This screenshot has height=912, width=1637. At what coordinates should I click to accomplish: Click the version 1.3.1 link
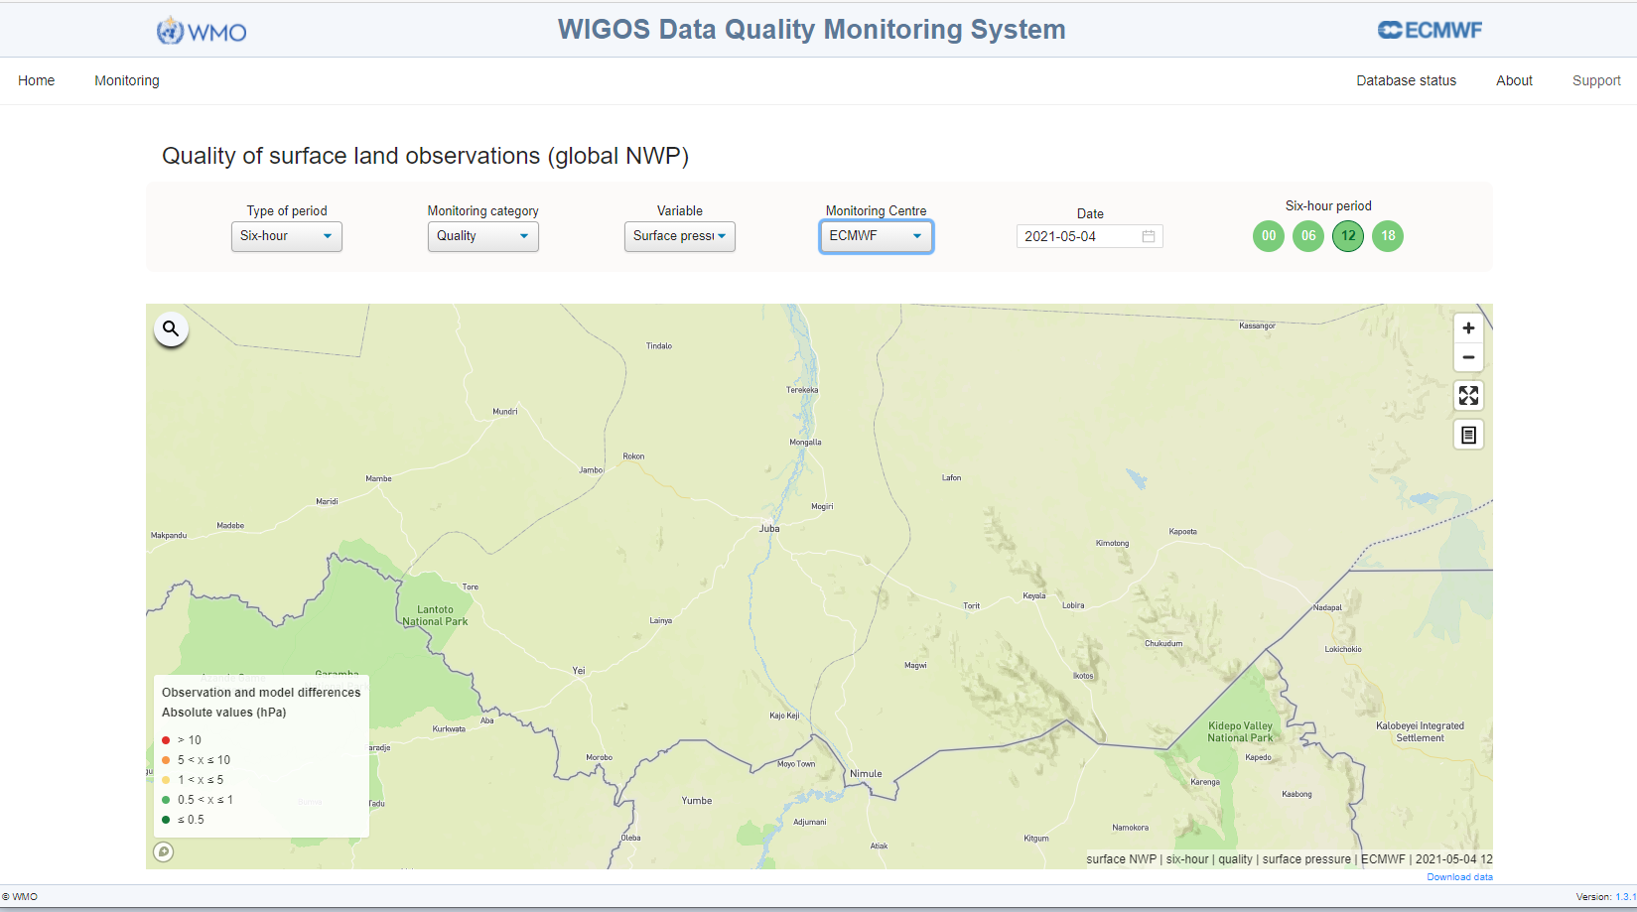[1625, 897]
